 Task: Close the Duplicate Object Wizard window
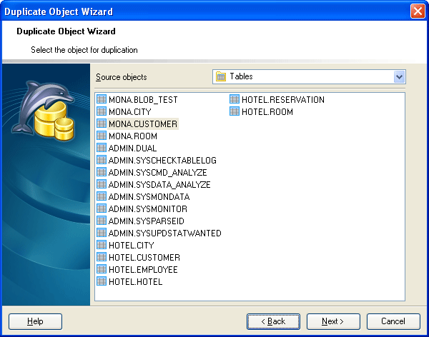point(418,11)
